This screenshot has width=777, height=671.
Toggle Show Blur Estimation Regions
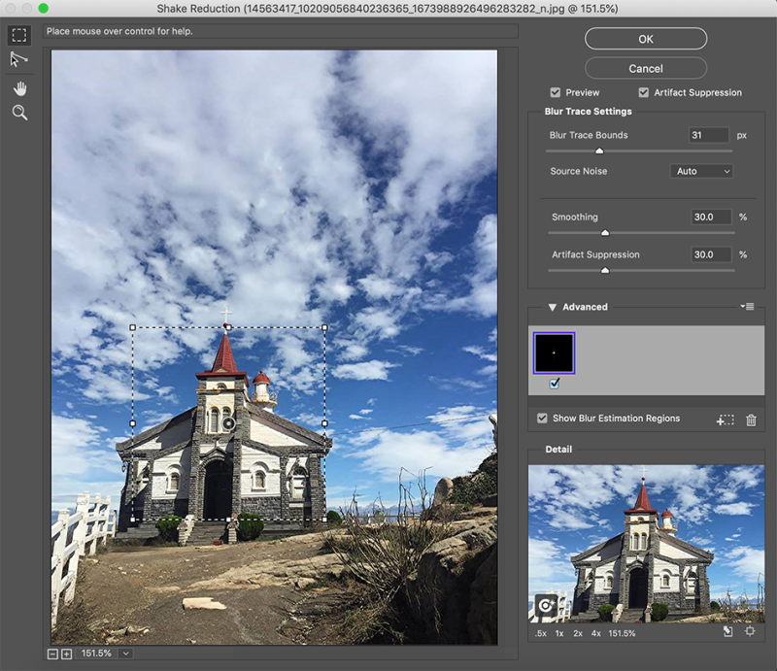point(542,419)
